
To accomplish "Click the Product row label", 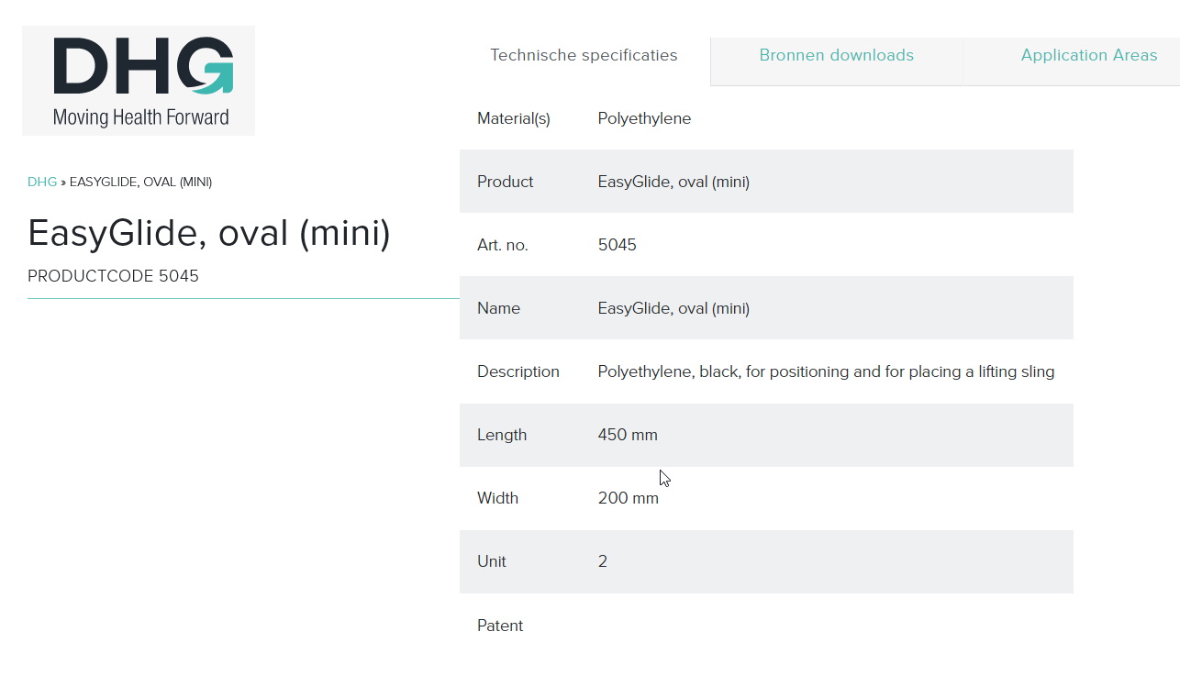I will tap(505, 182).
